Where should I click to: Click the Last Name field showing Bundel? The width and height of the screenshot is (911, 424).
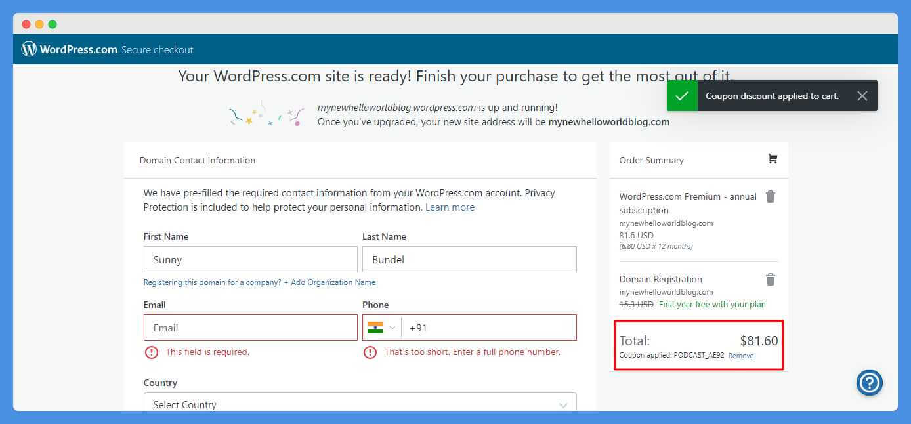[469, 259]
